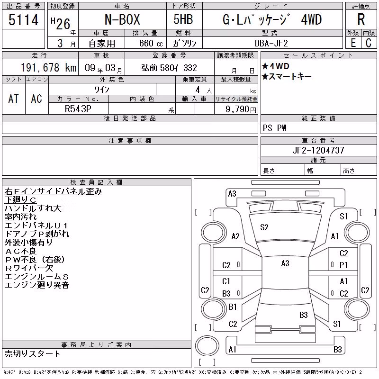
Task: Click the セールスポイント header
Action: pyautogui.click(x=318, y=55)
